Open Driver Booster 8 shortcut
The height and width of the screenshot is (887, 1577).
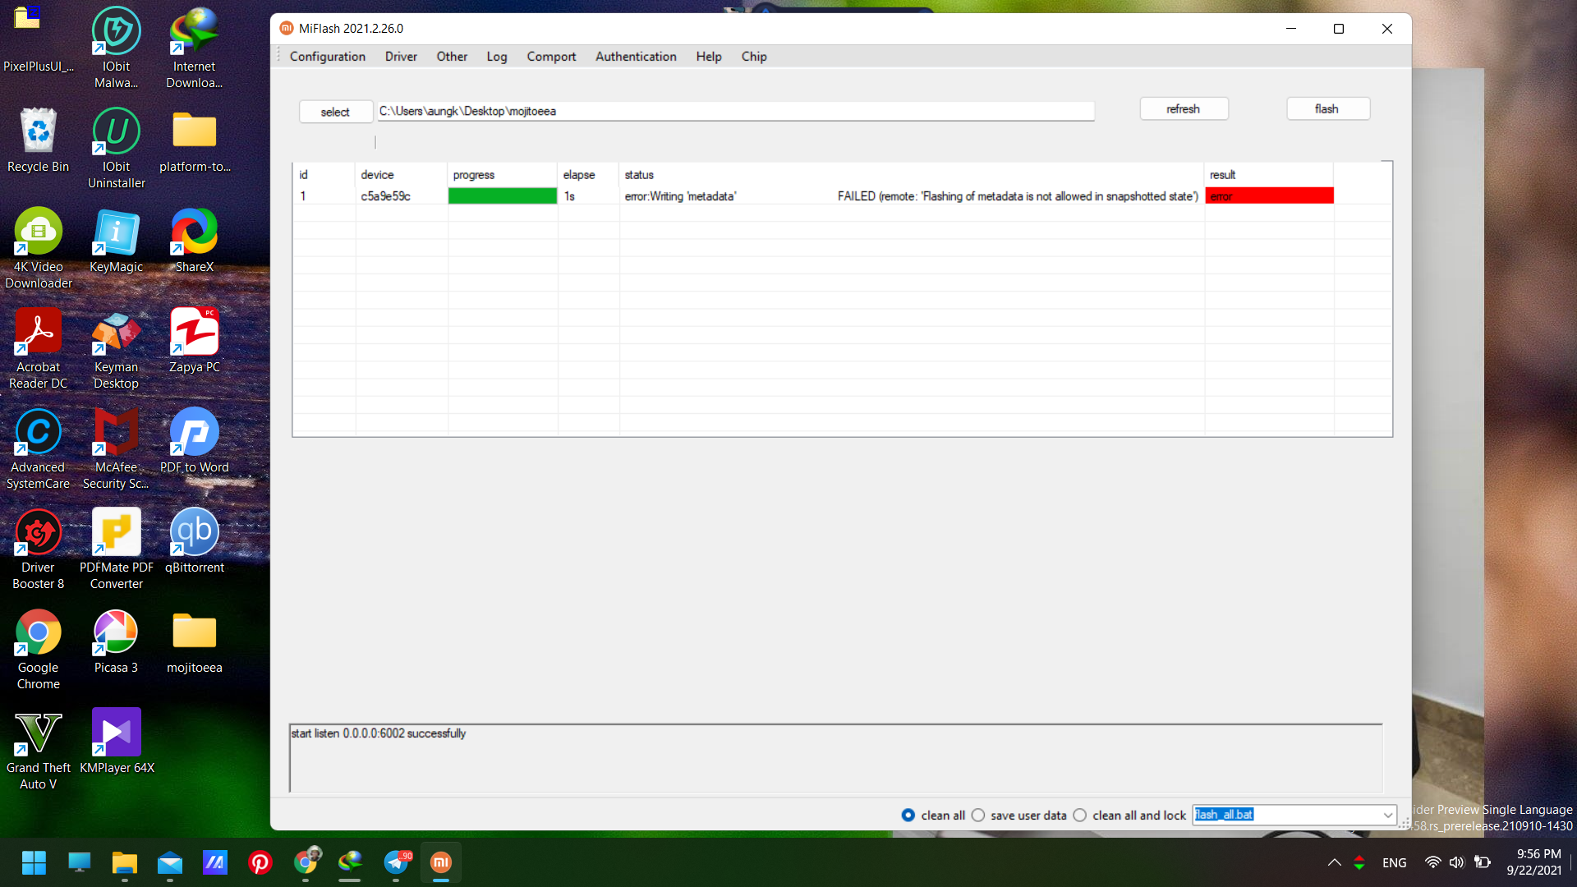[38, 549]
